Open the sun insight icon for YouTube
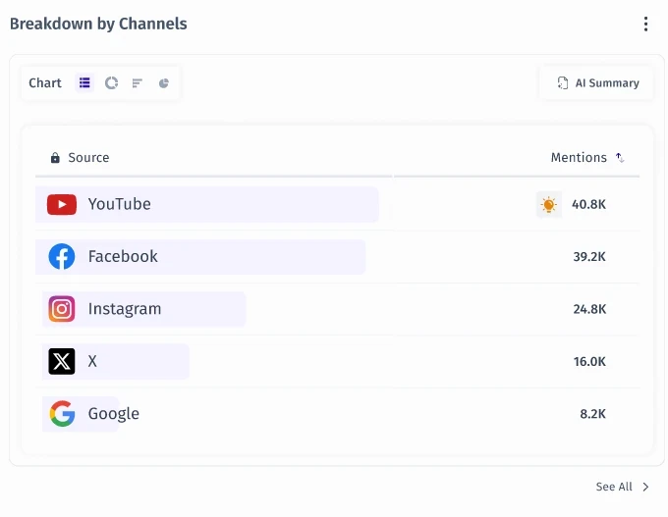Image resolution: width=668 pixels, height=517 pixels. [549, 205]
